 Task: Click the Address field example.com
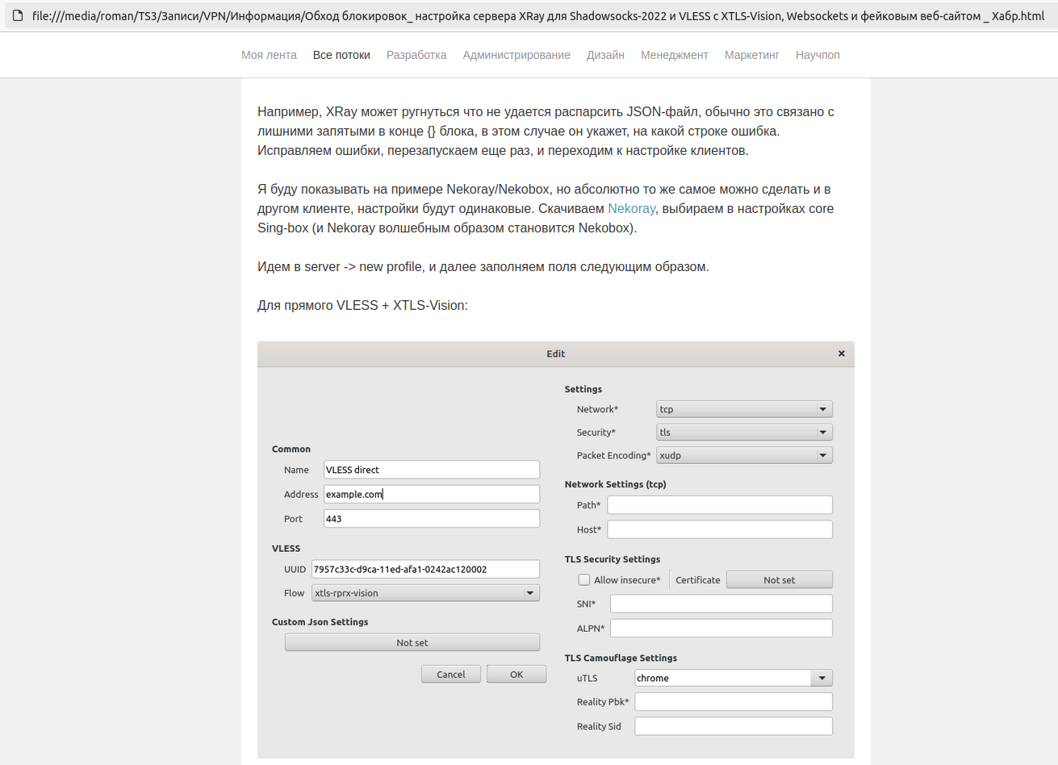432,494
